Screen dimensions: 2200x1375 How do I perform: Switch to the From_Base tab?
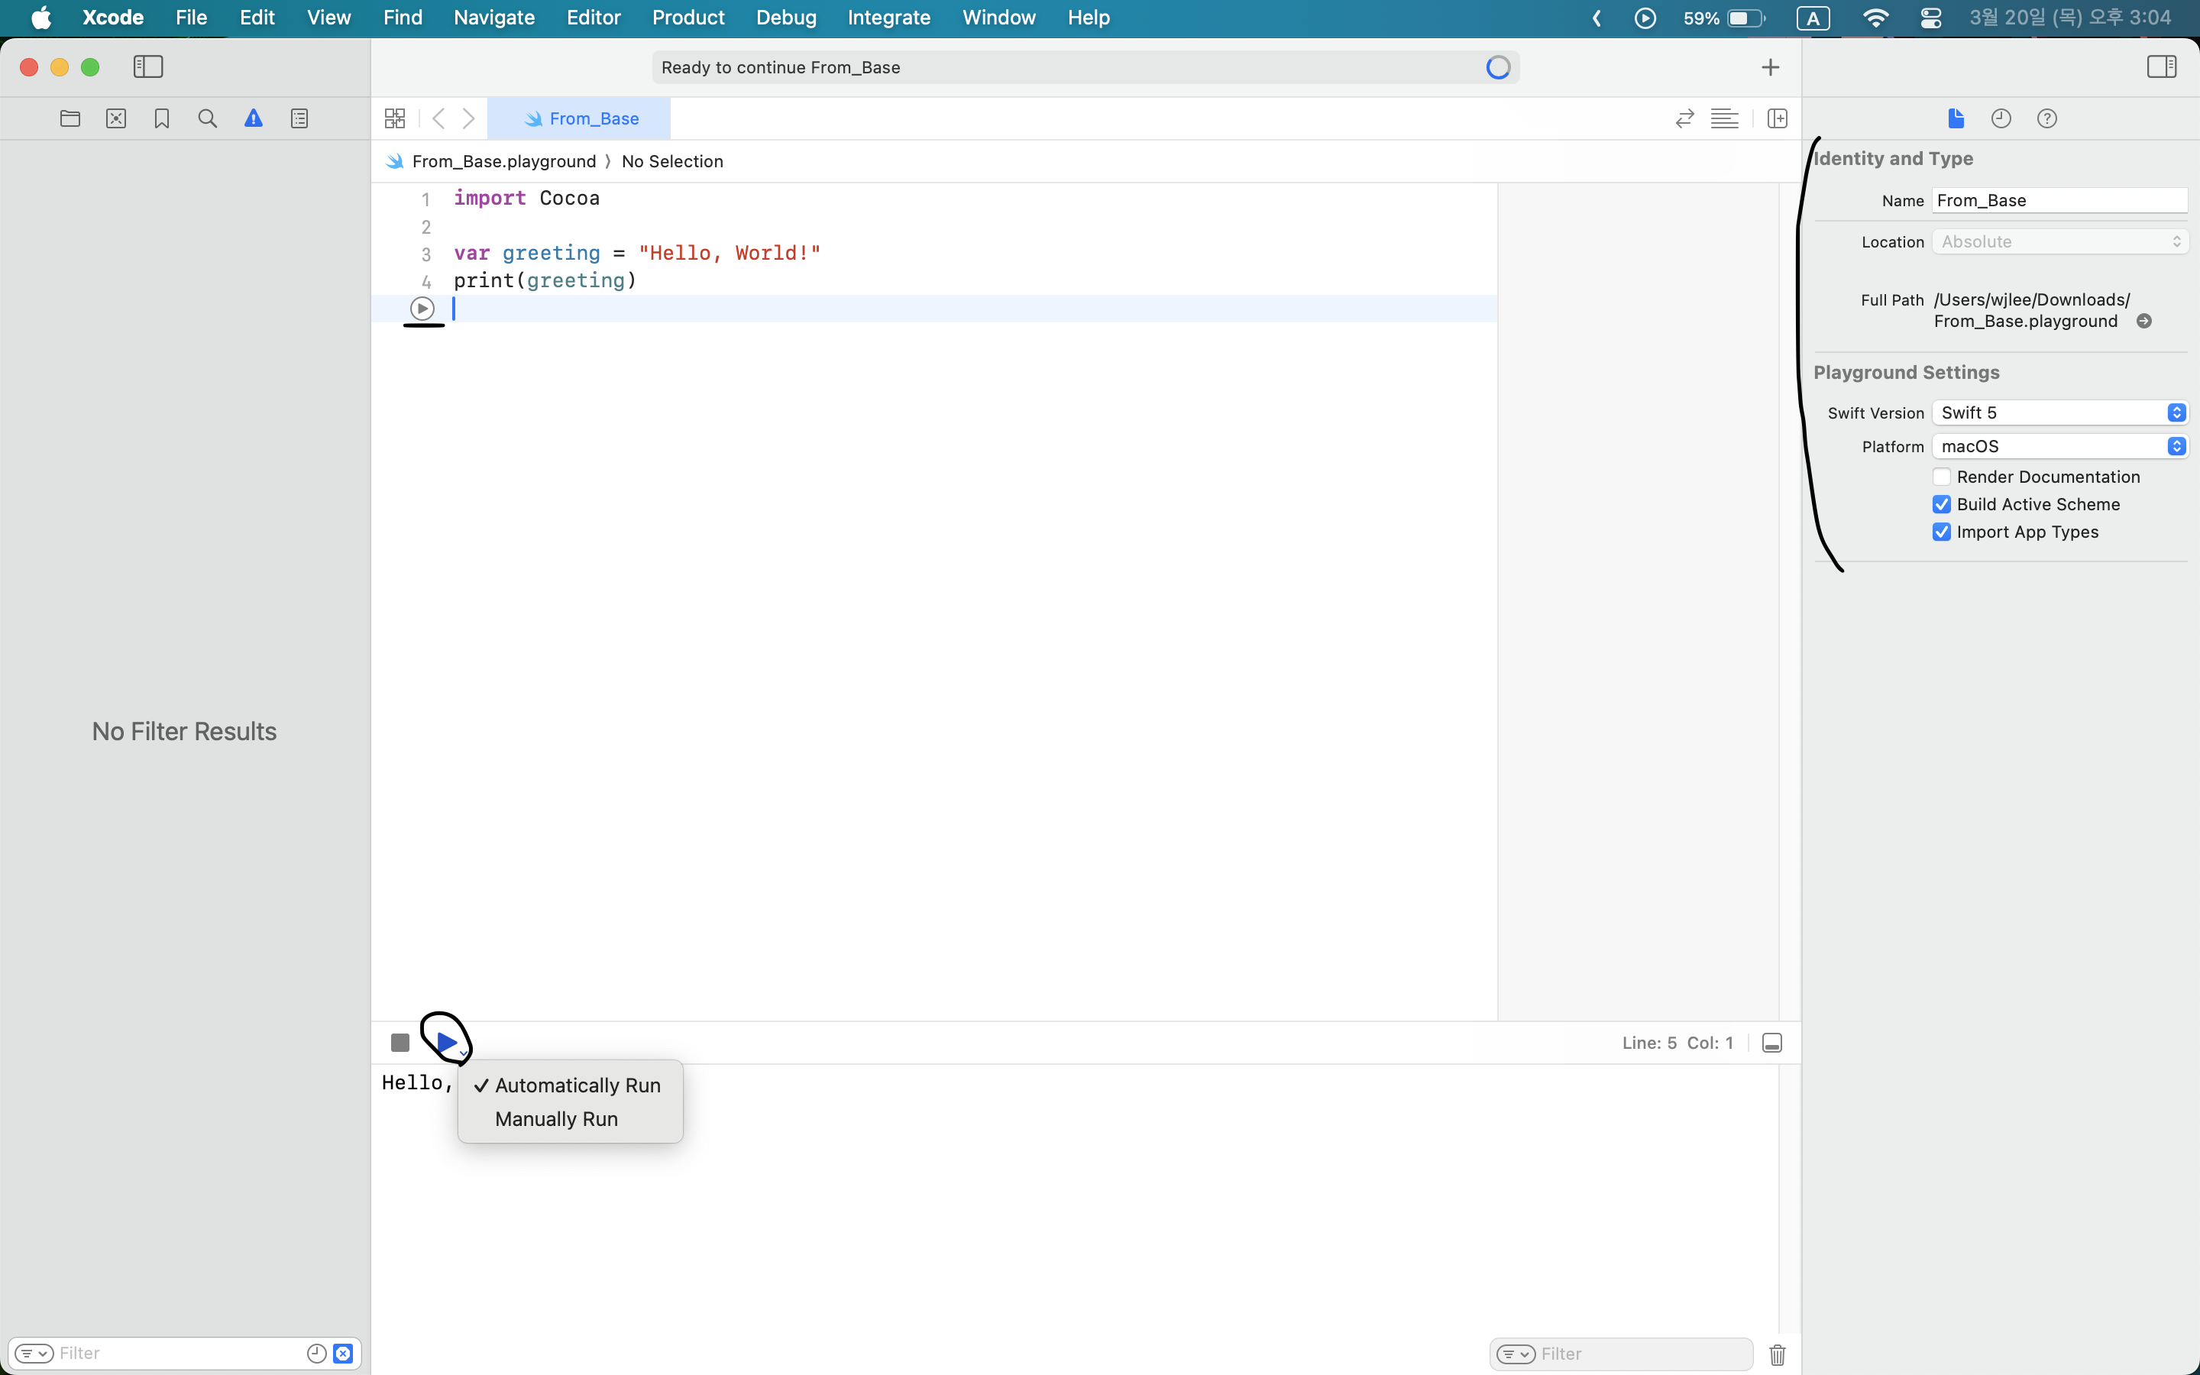[579, 118]
